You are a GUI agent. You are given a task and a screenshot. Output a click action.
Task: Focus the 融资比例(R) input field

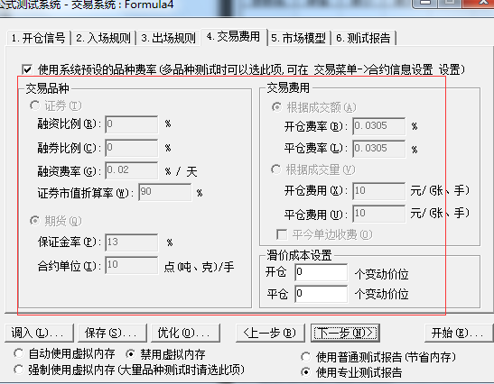(x=131, y=124)
